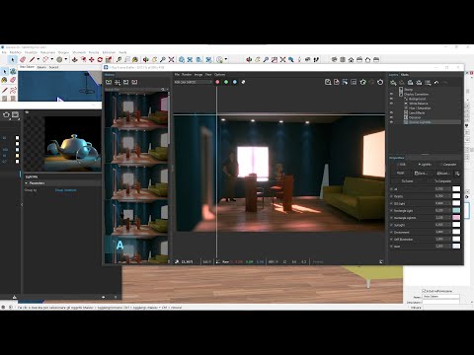Start render with the teapot icon
The height and width of the screenshot is (355, 474).
[x=362, y=82]
